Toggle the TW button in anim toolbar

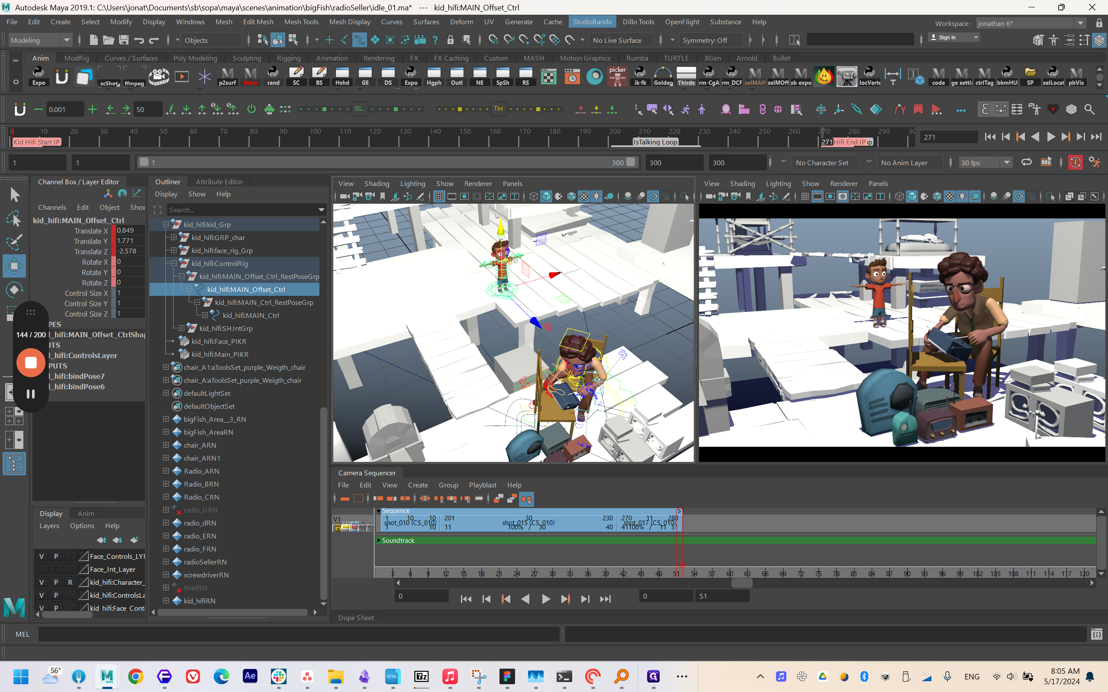pos(498,109)
